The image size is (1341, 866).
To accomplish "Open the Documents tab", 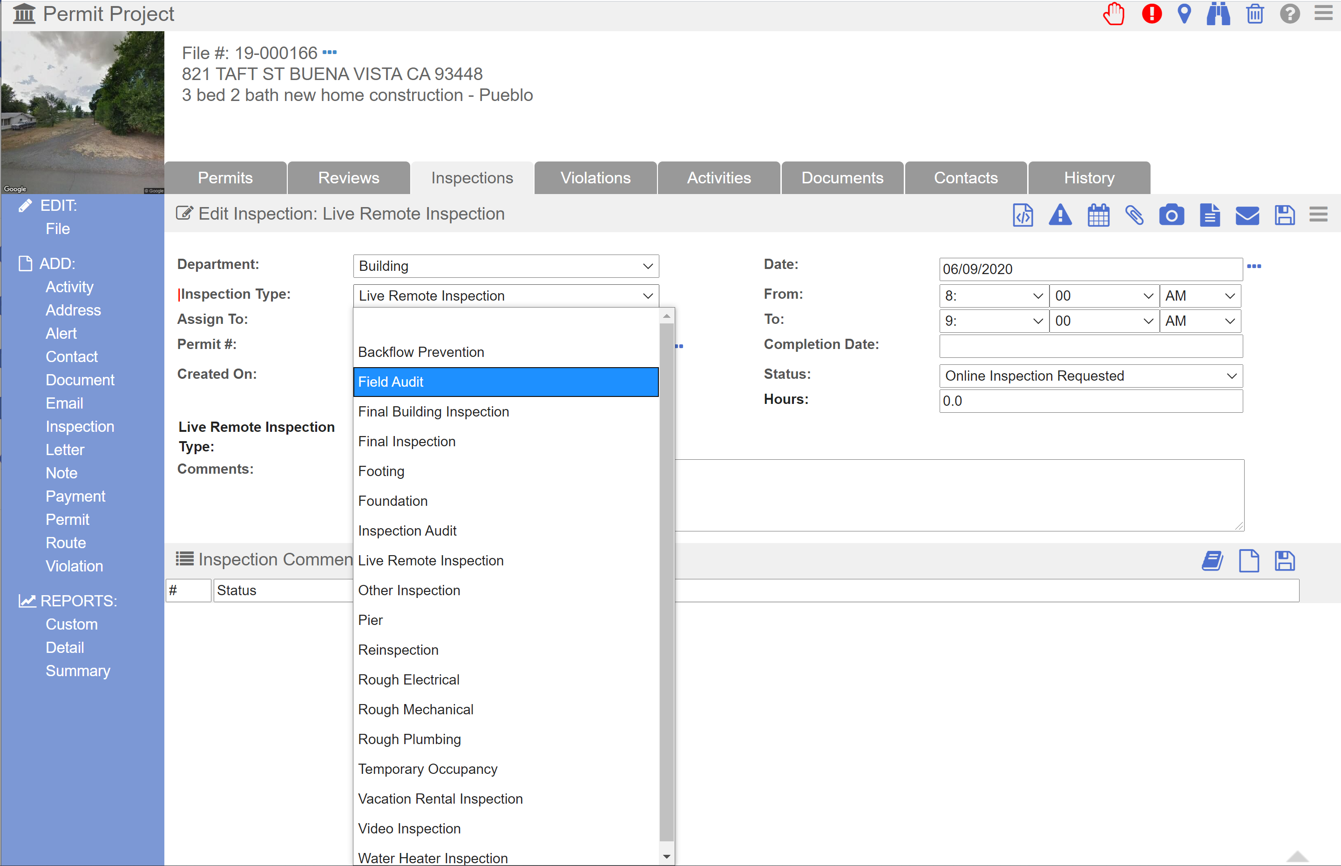I will (842, 178).
